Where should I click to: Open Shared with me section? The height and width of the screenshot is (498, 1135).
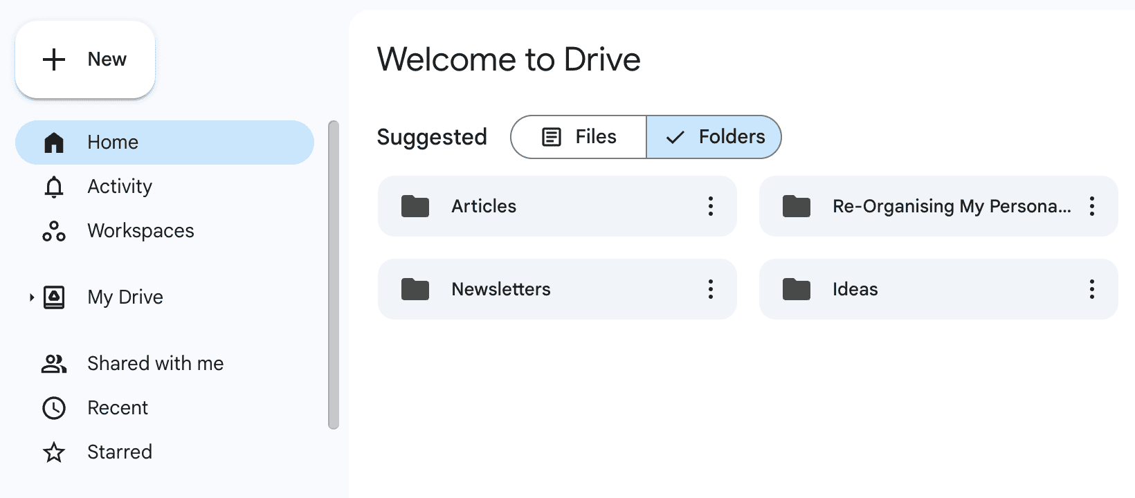tap(155, 364)
